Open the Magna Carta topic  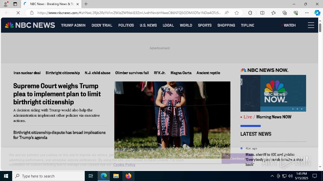pos(181,73)
